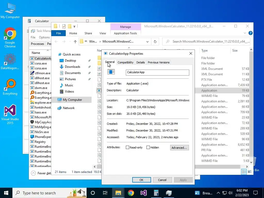This screenshot has height=198, width=264.
Task: Open the Explorer File menu
Action: click(59, 33)
